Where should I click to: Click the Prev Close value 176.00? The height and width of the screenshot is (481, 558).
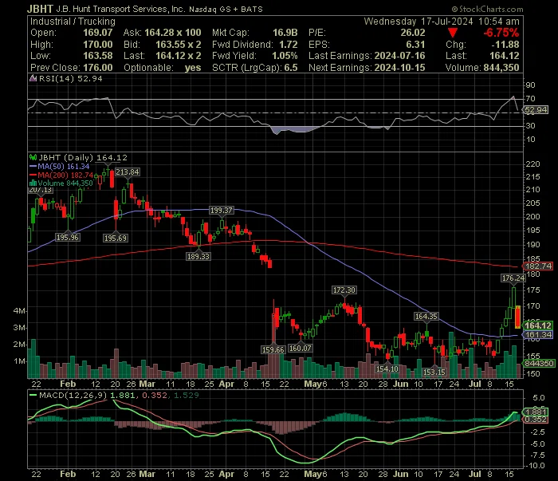click(x=98, y=68)
